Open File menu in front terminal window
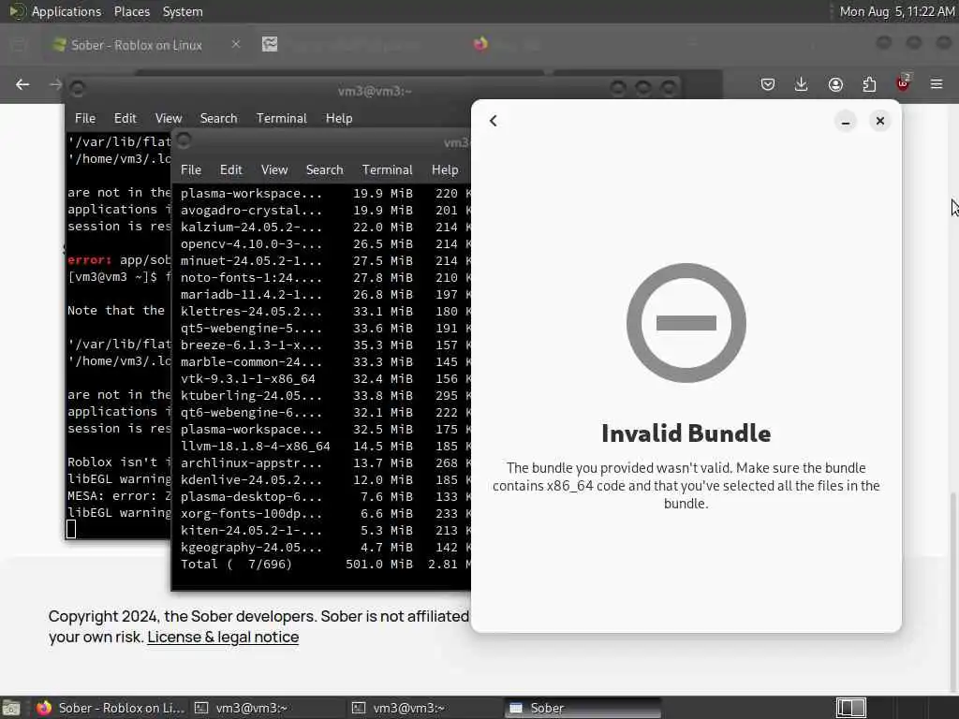 191,169
